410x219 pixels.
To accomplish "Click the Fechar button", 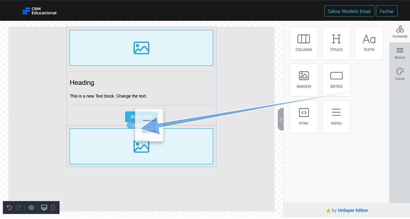I will (x=387, y=11).
